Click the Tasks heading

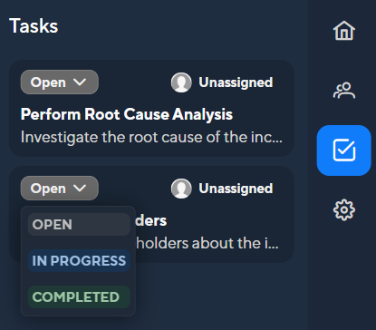[x=34, y=26]
